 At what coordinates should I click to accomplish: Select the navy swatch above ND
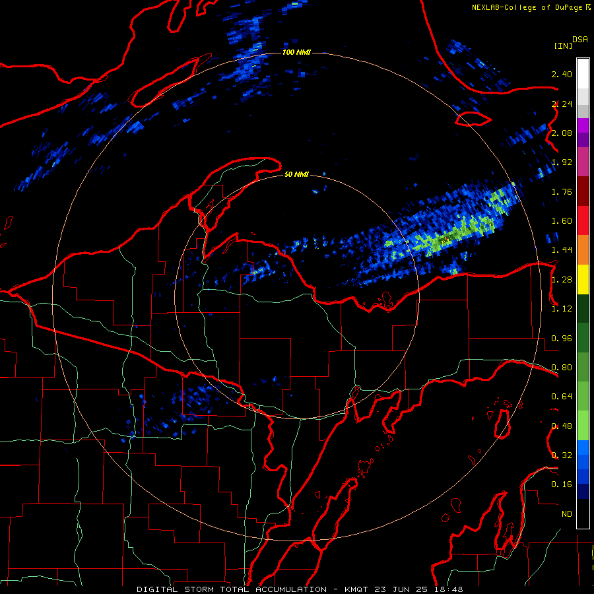click(x=583, y=491)
